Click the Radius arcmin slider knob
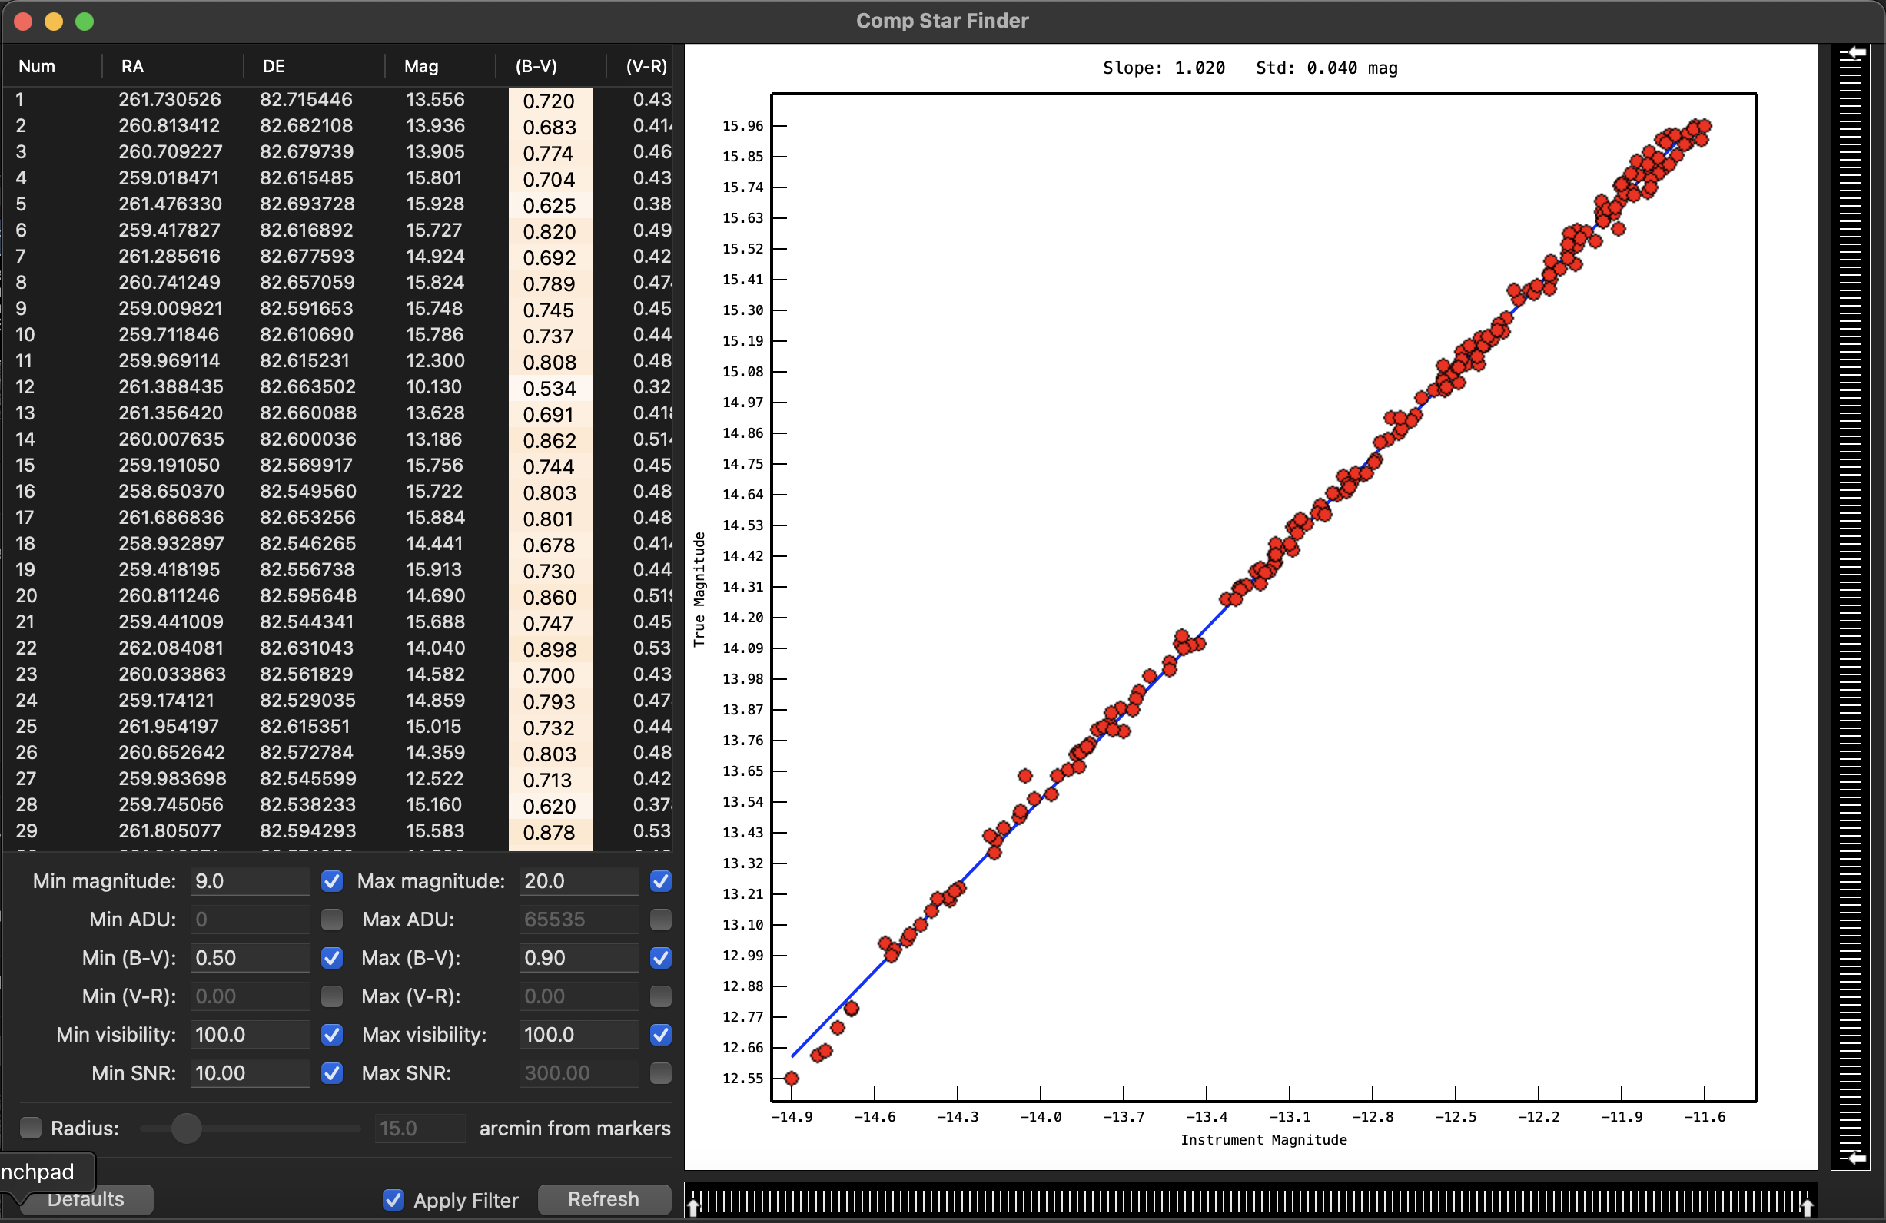This screenshot has height=1223, width=1886. (186, 1128)
